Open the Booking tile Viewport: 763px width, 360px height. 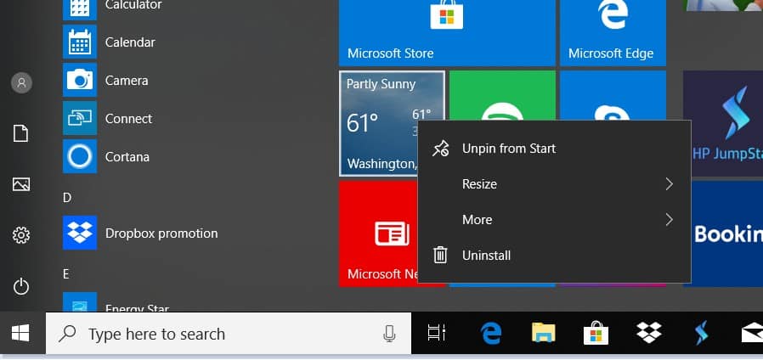tap(727, 233)
